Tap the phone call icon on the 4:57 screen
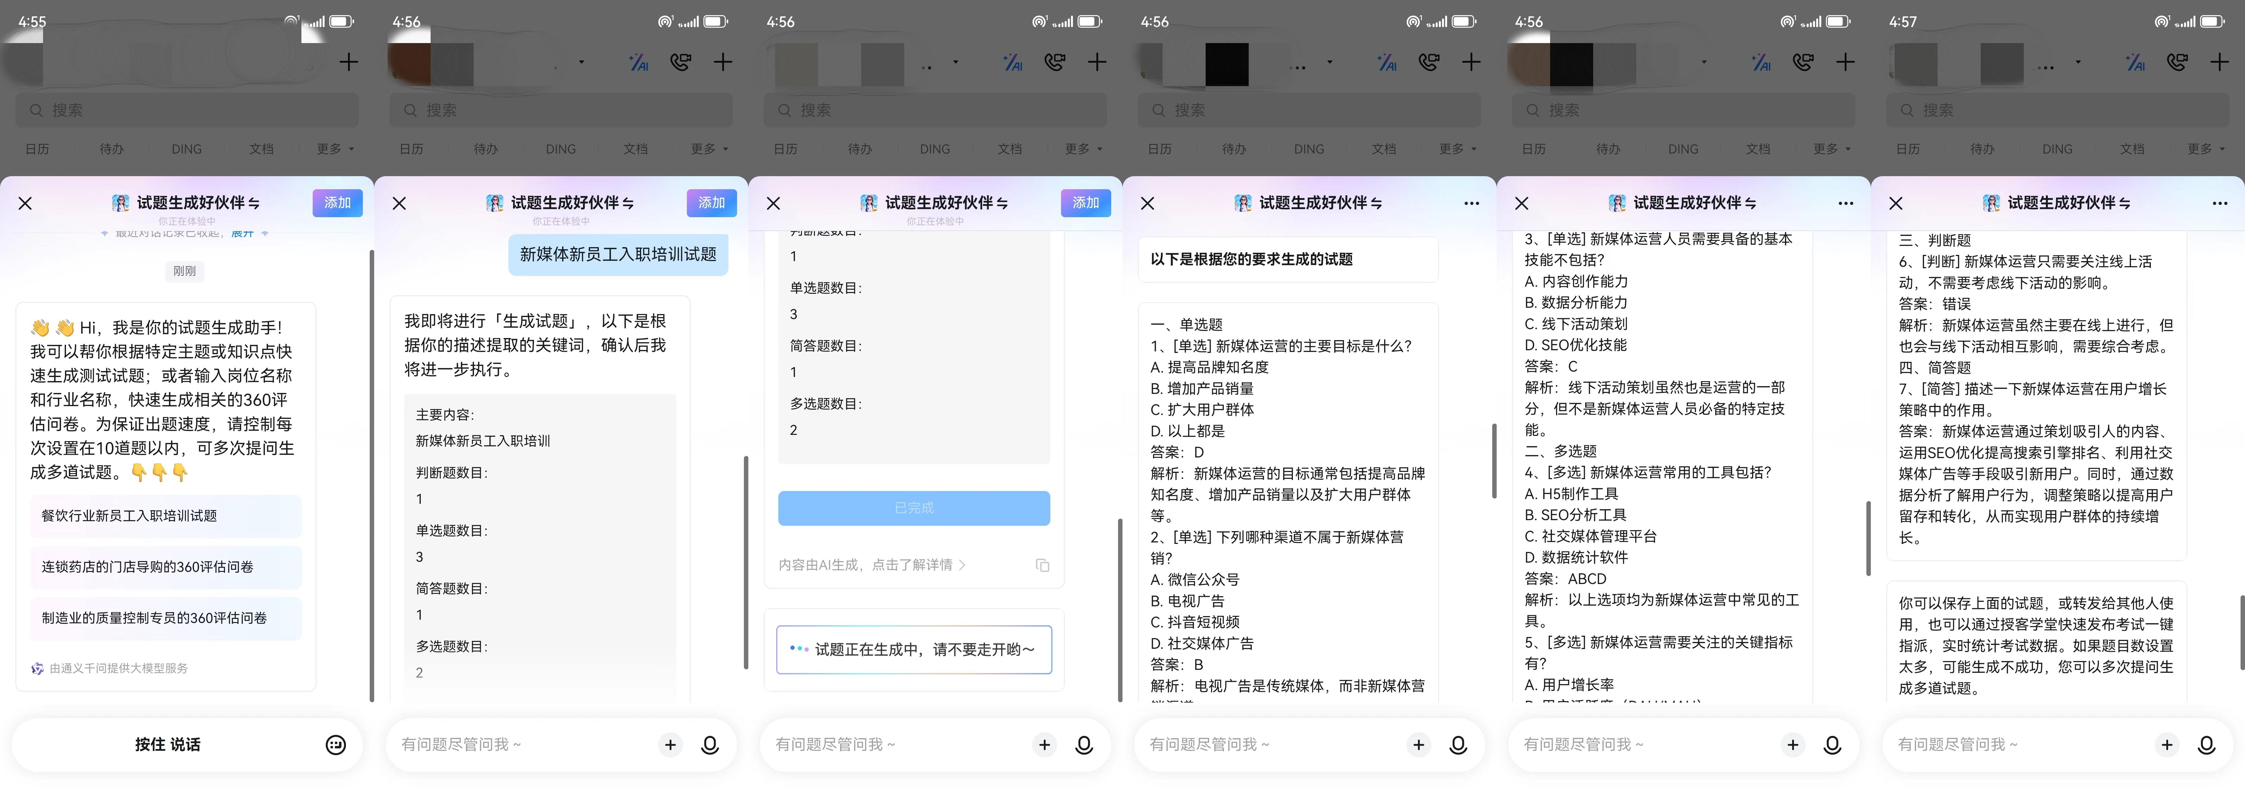This screenshot has width=2245, height=808. click(2177, 62)
